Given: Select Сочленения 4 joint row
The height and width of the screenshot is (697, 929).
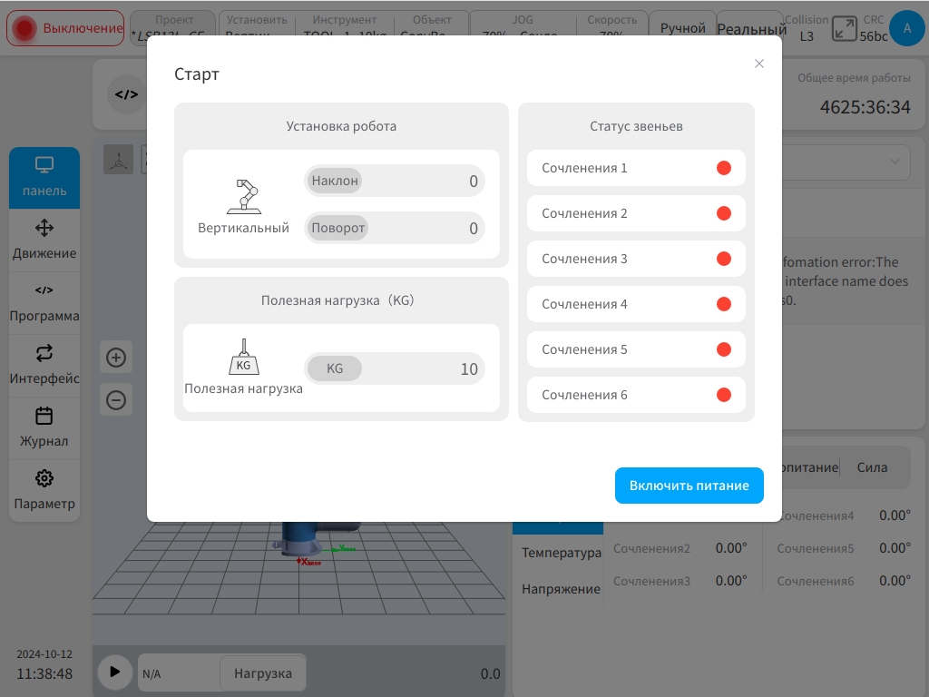Looking at the screenshot, I should tap(636, 304).
